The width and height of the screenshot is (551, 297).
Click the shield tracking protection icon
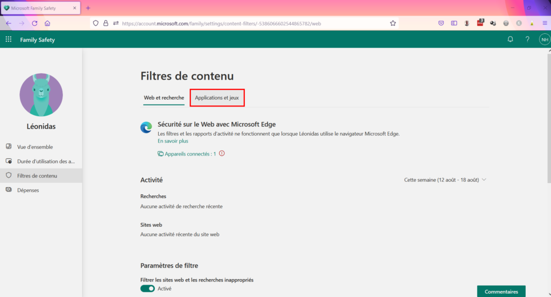coord(96,23)
